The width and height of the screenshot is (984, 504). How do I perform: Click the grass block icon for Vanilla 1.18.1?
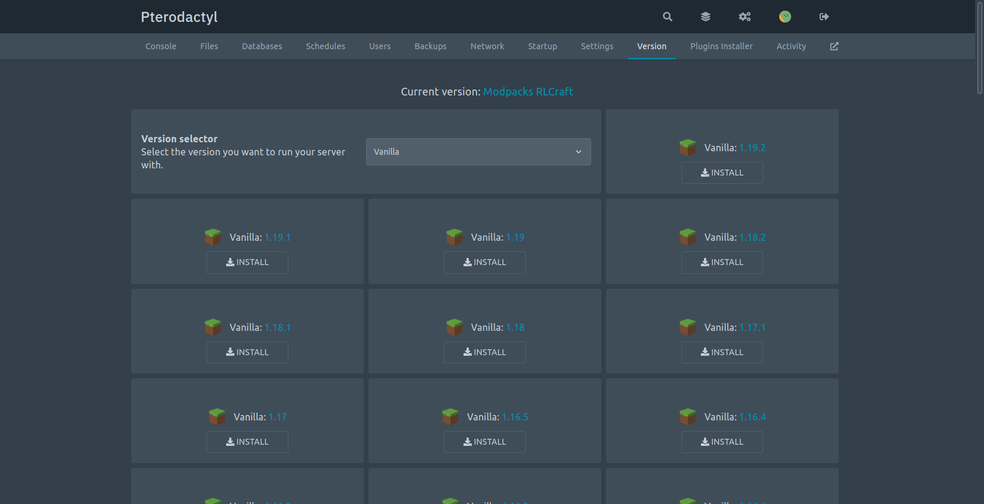(213, 327)
